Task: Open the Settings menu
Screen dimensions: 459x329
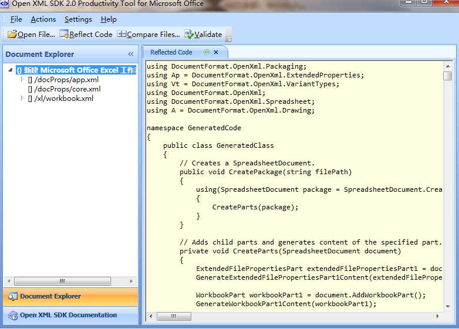Action: click(x=78, y=19)
